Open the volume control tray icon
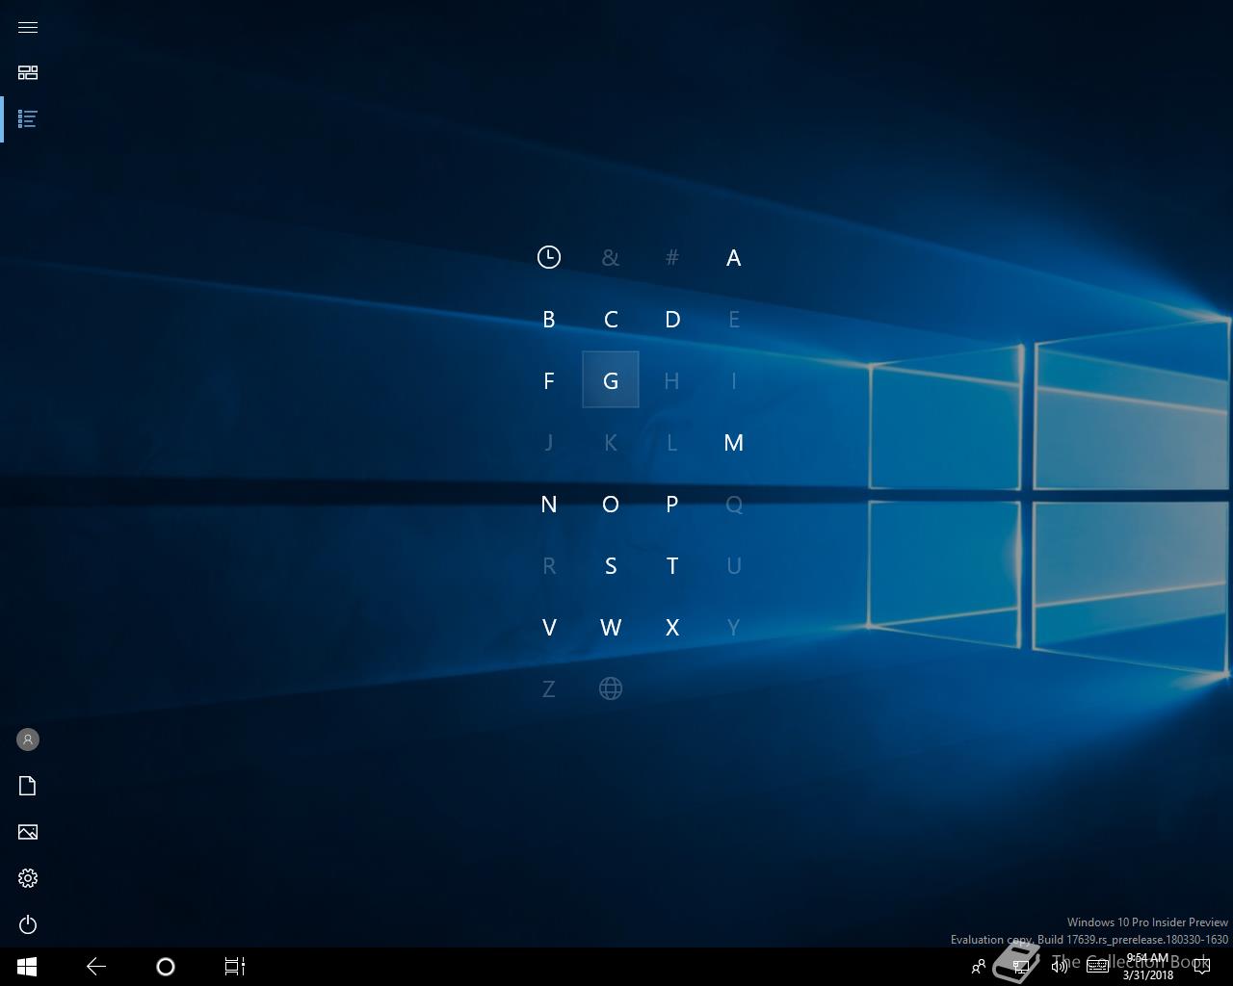Image resolution: width=1233 pixels, height=986 pixels. click(x=1060, y=966)
